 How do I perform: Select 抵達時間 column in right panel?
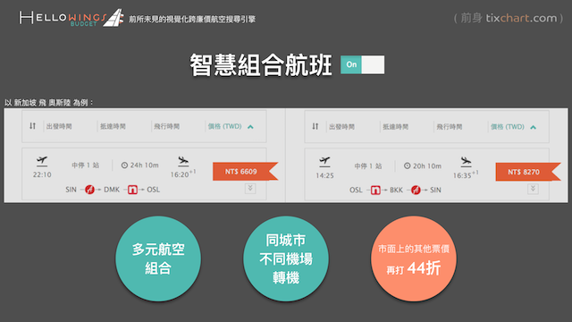point(395,127)
